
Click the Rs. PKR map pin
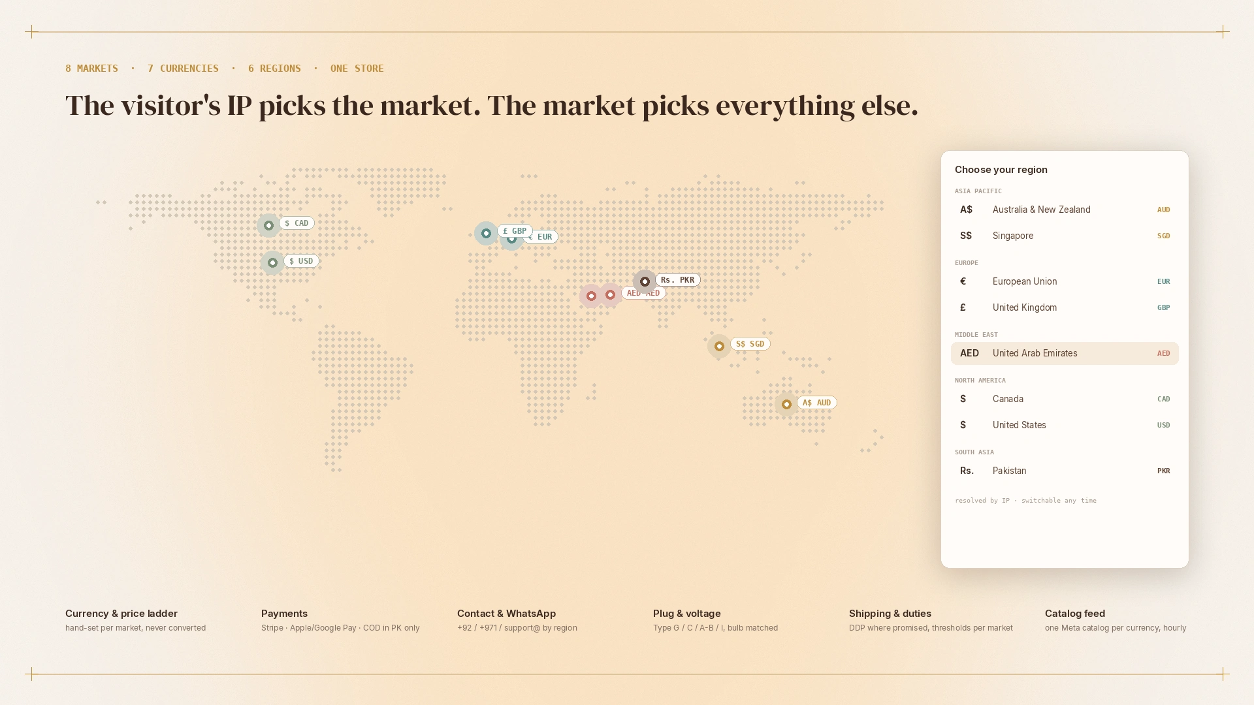(645, 281)
